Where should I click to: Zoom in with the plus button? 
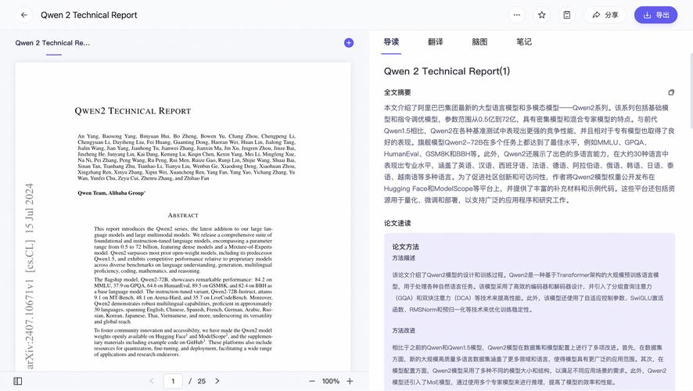350,381
